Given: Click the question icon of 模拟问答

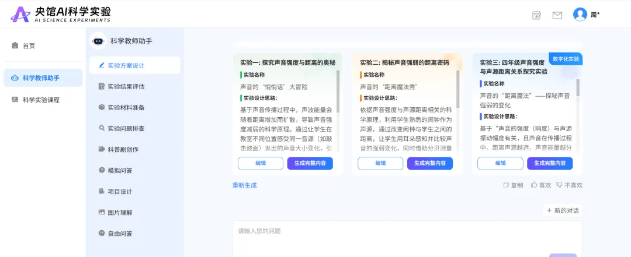Looking at the screenshot, I should click(x=102, y=170).
